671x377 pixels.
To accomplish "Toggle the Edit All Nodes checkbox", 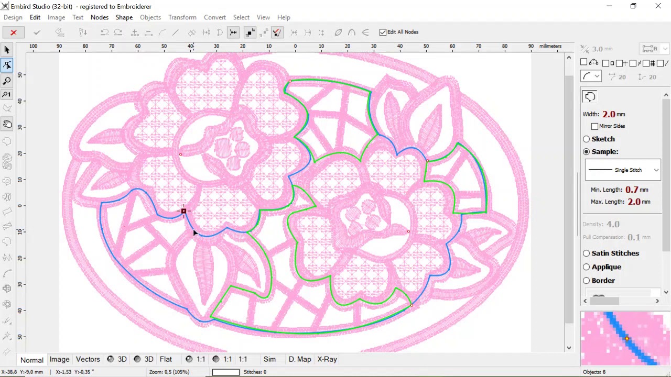I will pos(383,32).
